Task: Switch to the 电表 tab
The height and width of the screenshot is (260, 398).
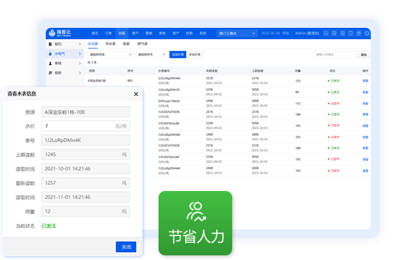Action: (126, 44)
